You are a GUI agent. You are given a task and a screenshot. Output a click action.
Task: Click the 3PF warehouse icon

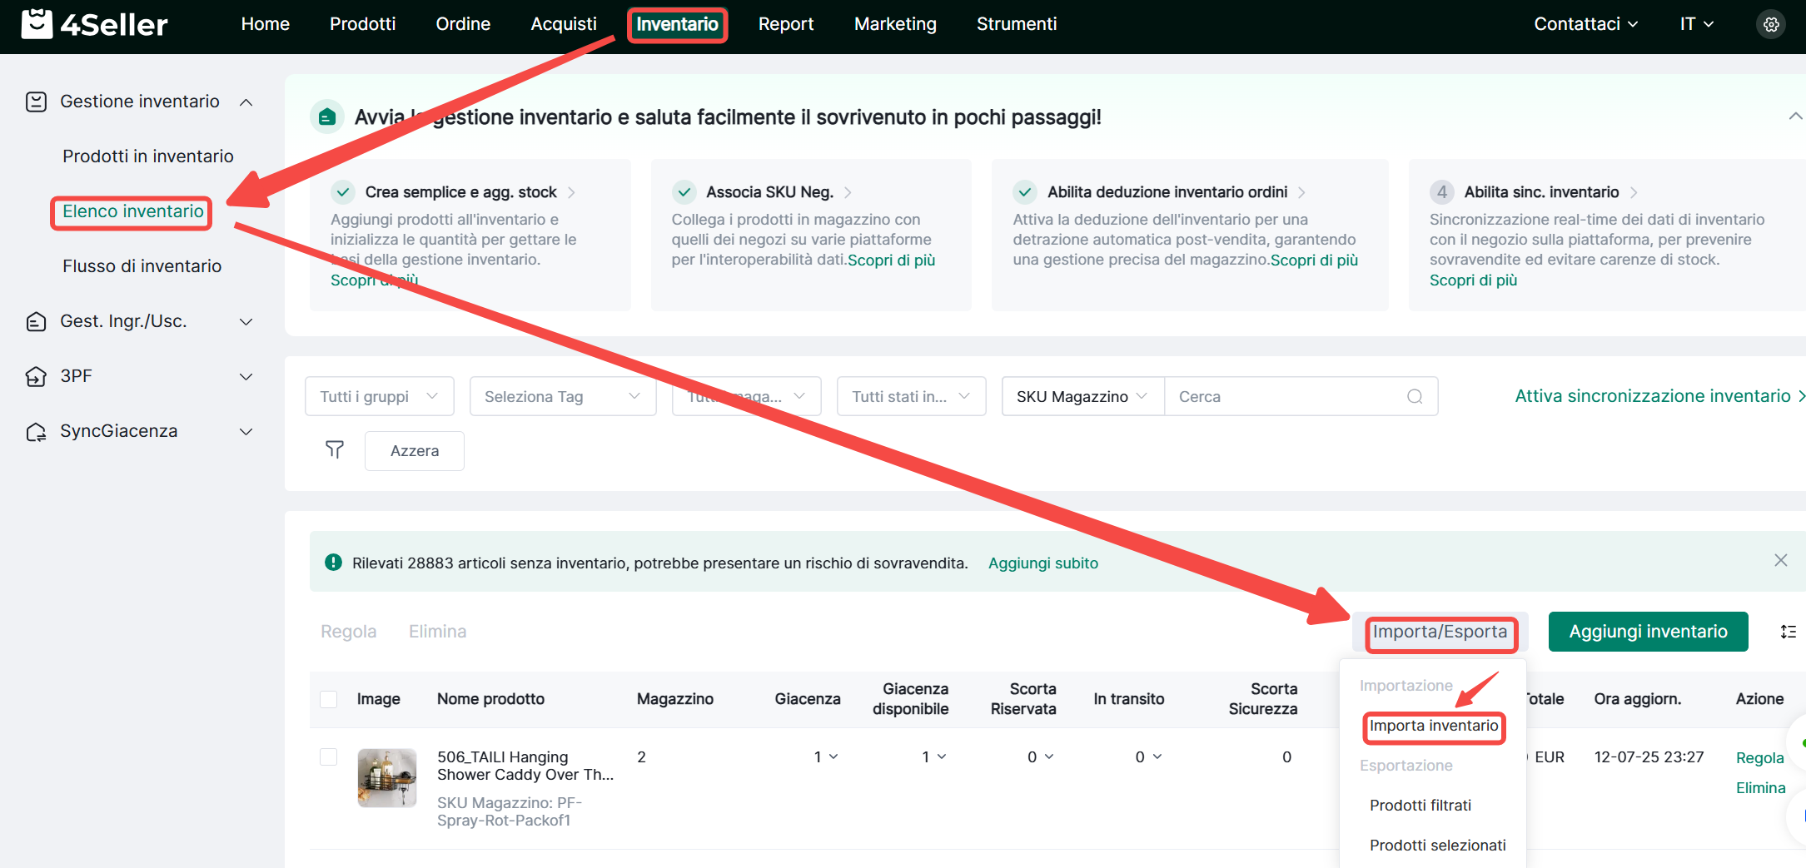point(36,377)
